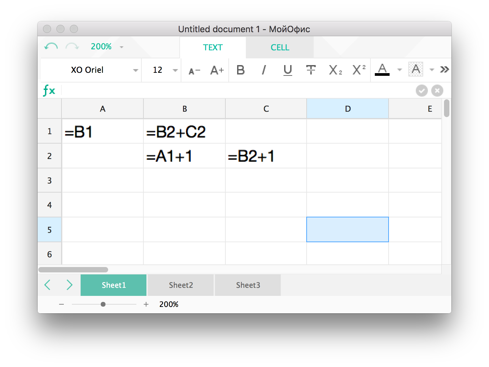
Task: Confirm formula with the checkmark button
Action: coord(421,91)
